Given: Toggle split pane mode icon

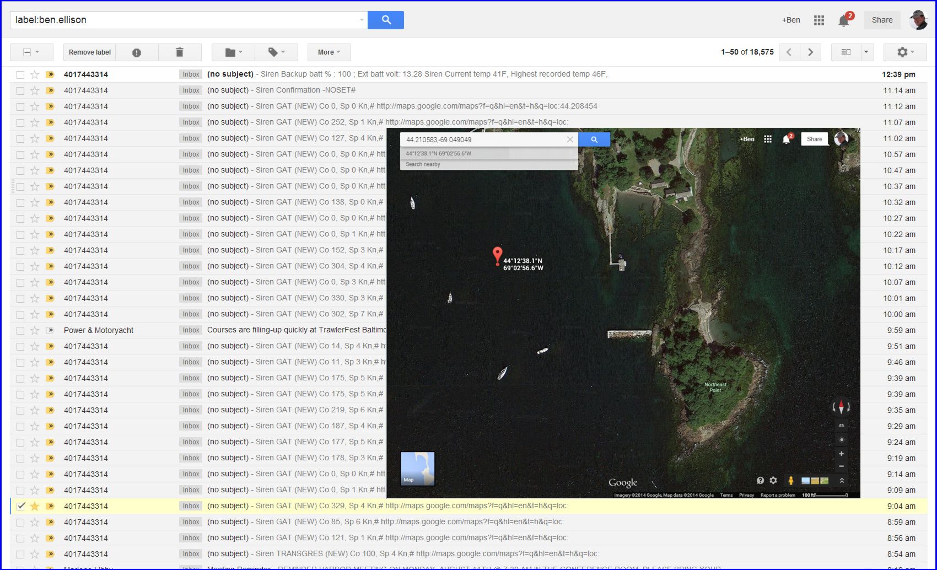Looking at the screenshot, I should coord(846,52).
